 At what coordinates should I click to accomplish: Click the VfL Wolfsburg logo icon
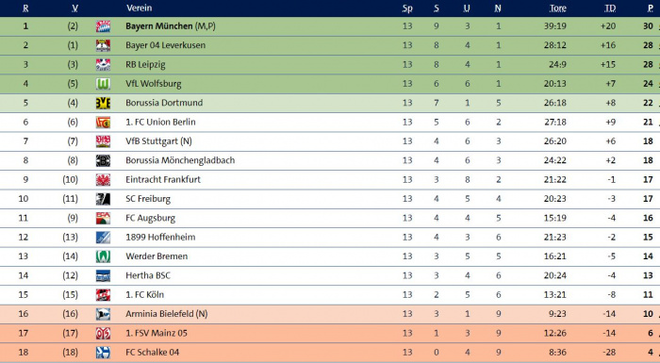(103, 84)
